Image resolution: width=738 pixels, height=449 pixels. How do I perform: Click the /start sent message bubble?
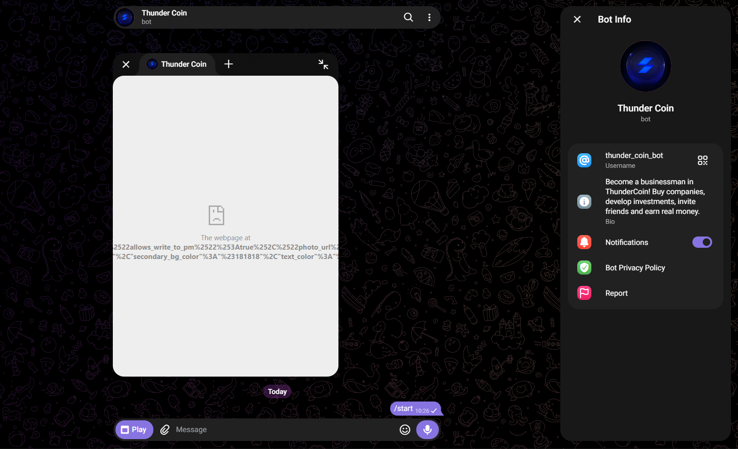coord(416,409)
